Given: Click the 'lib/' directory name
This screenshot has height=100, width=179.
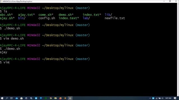Looking at the screenshot, I should [x=108, y=15].
